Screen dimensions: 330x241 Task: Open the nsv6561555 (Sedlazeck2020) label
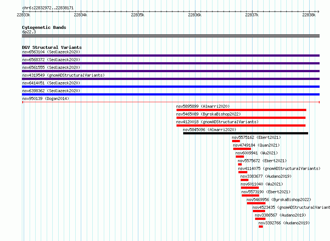tap(51, 67)
